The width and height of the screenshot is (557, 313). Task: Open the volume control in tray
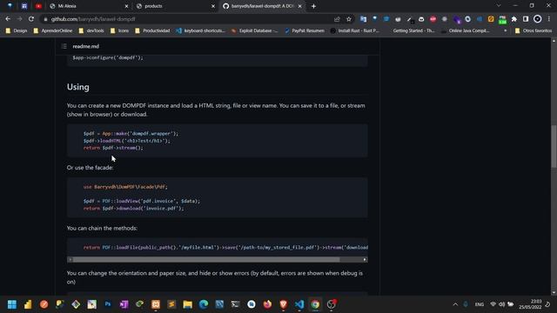click(501, 304)
